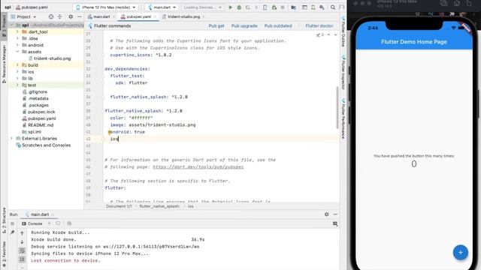This screenshot has height=270, width=481.
Task: Click Pub outdated link
Action: pos(278,26)
